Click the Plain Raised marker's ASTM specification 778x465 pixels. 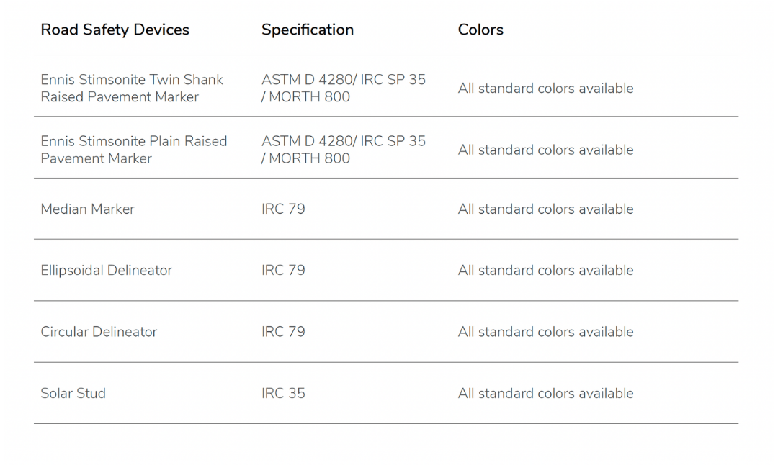(344, 149)
